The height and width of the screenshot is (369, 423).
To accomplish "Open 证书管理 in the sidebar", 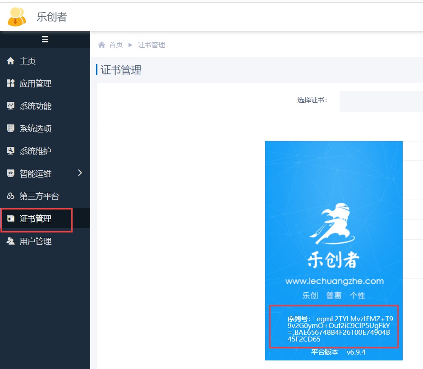I will [36, 219].
